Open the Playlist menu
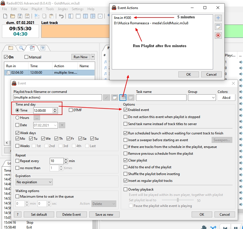This screenshot has width=243, height=229. tap(37, 9)
